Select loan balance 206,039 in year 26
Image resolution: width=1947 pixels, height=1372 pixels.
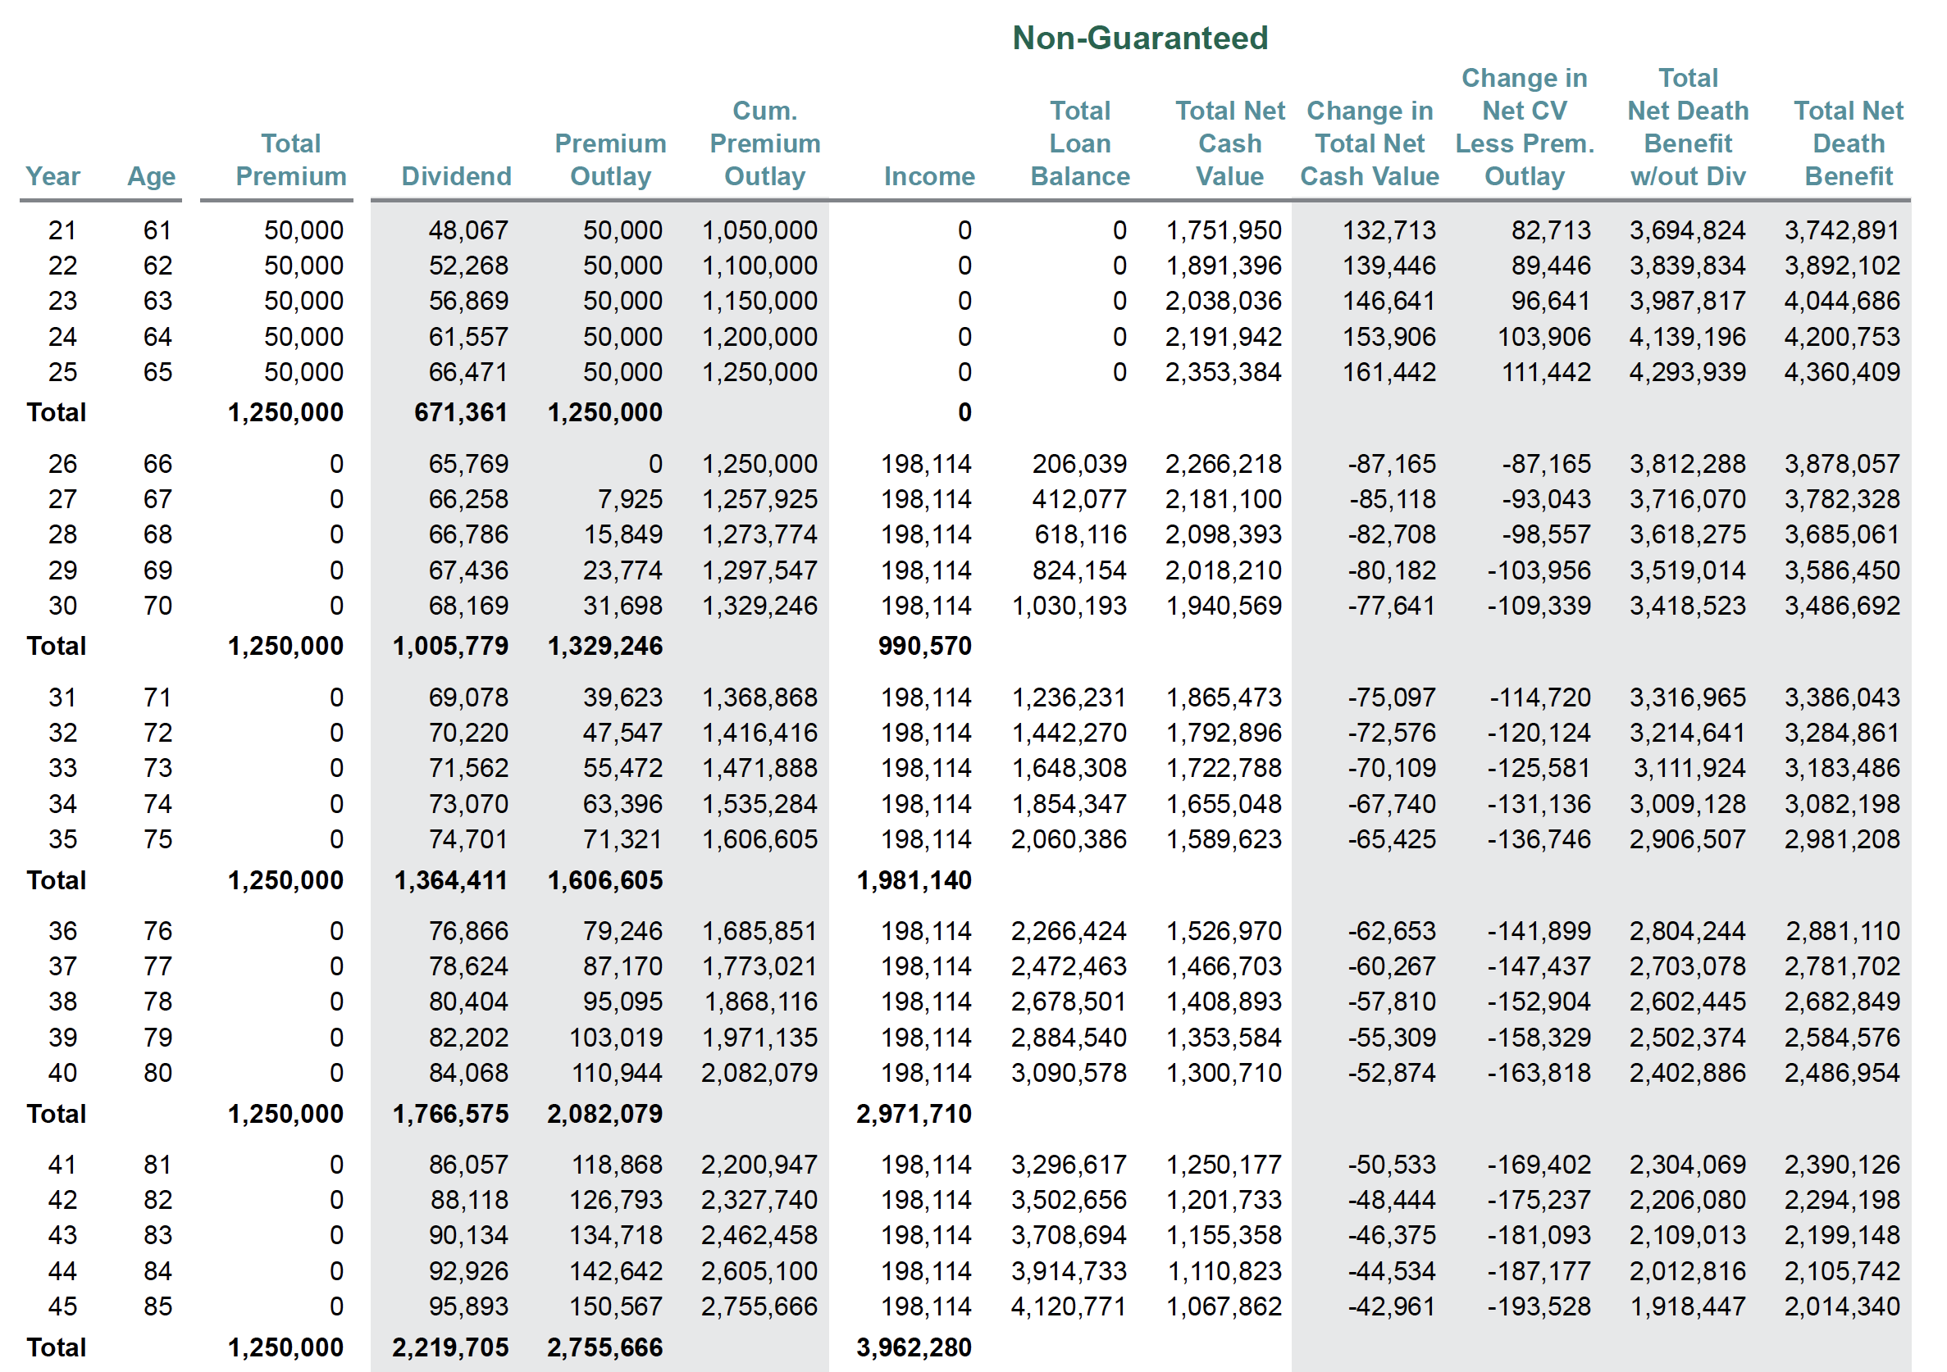pos(1078,465)
